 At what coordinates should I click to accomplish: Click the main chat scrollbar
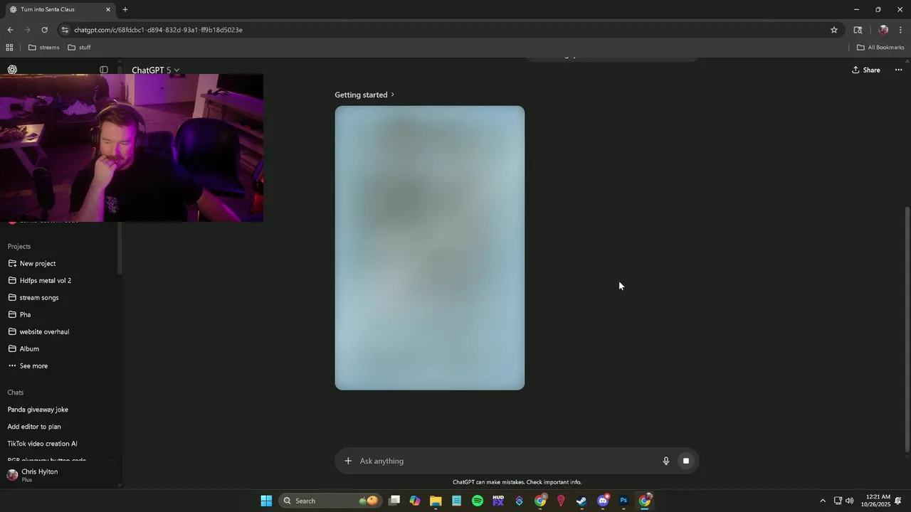click(907, 329)
